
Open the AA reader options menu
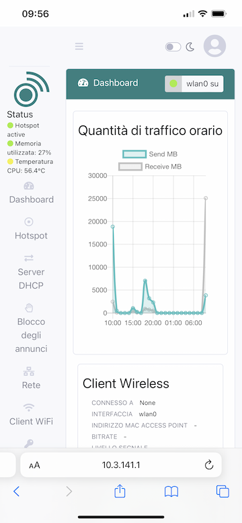click(x=34, y=465)
